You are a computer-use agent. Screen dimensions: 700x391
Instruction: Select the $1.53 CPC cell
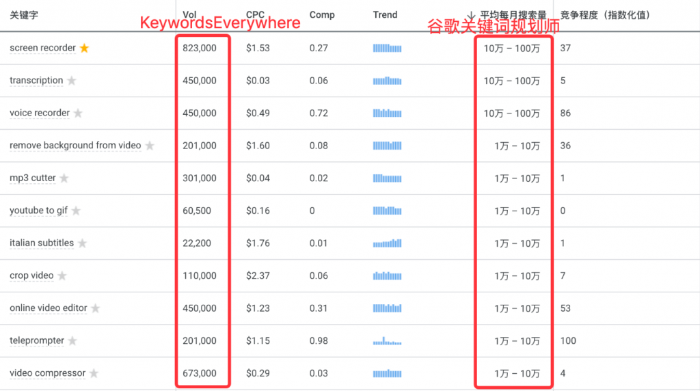(x=258, y=49)
